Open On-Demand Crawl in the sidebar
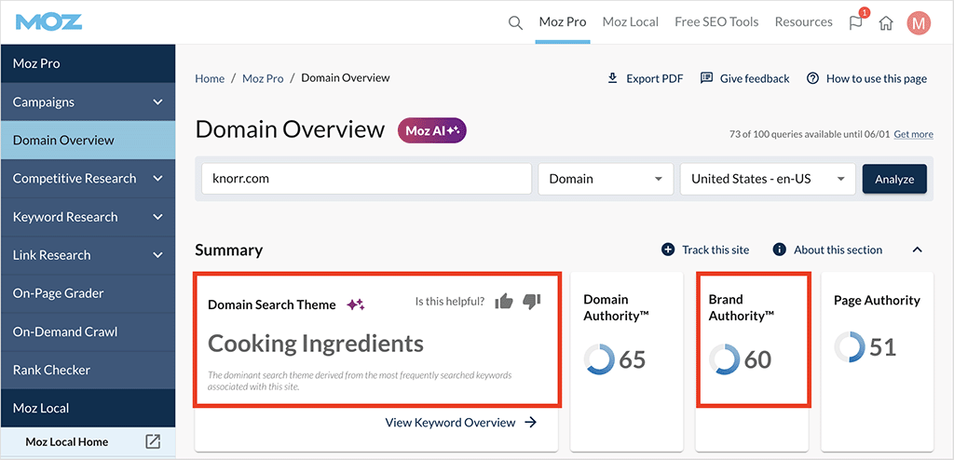Image resolution: width=954 pixels, height=460 pixels. 88,331
